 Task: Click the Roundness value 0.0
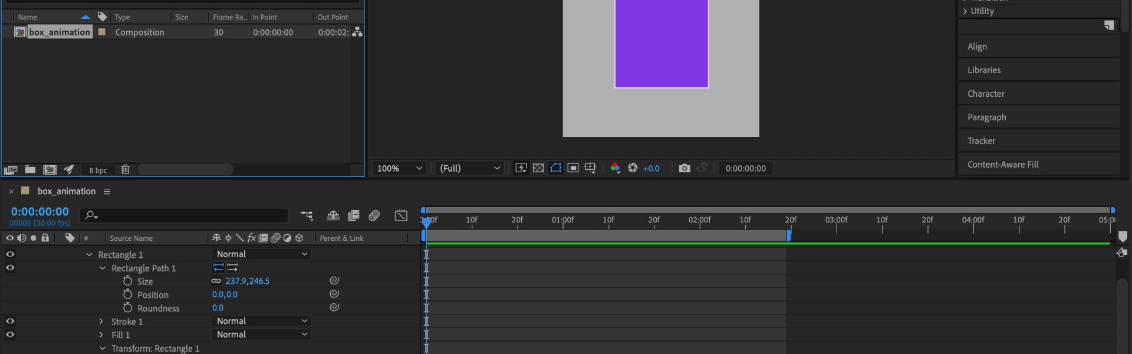tap(218, 308)
